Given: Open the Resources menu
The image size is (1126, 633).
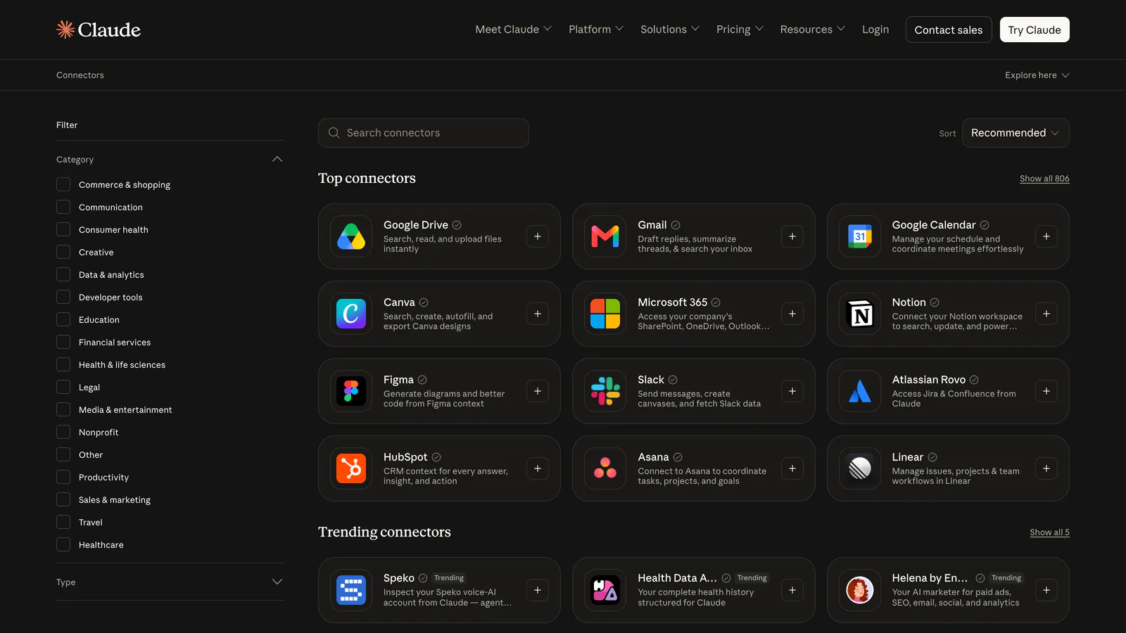Looking at the screenshot, I should (813, 30).
